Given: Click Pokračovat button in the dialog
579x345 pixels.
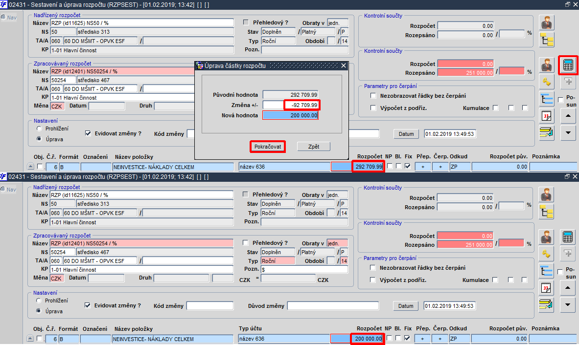Looking at the screenshot, I should point(268,147).
